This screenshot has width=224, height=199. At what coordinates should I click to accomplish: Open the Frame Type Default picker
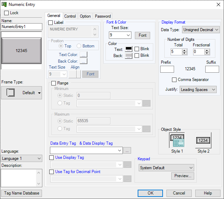(21, 93)
